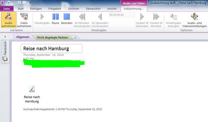This screenshot has width=208, height=122.
Task: Switch to the Ansicht ribbon tab
Action: [112, 9]
